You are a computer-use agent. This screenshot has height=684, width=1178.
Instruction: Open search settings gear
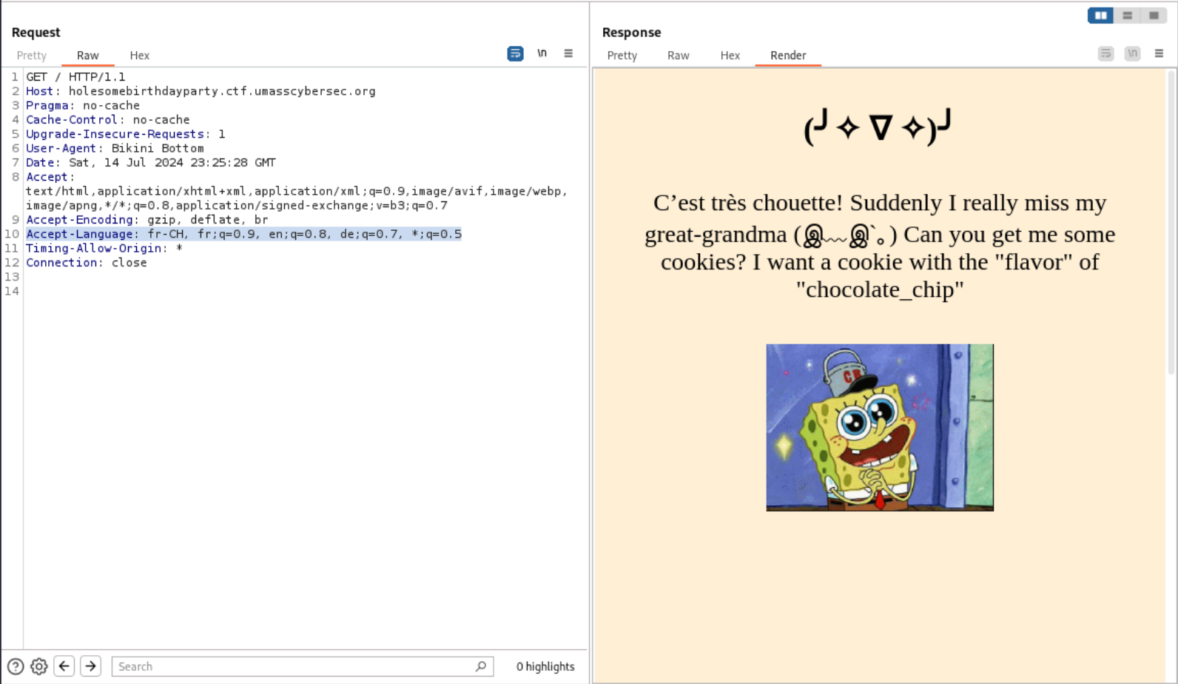tap(39, 666)
